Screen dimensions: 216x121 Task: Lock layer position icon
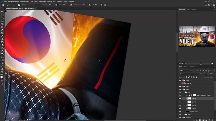coord(191,77)
